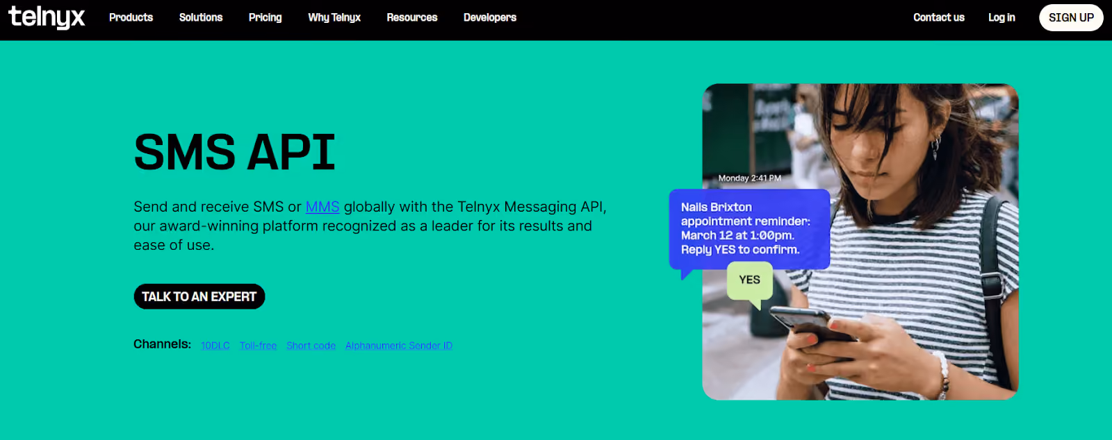
Task: Go to the Pricing page
Action: click(x=265, y=17)
